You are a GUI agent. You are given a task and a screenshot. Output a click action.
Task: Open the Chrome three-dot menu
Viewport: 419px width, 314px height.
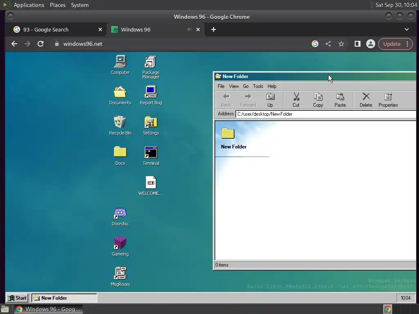(x=408, y=44)
